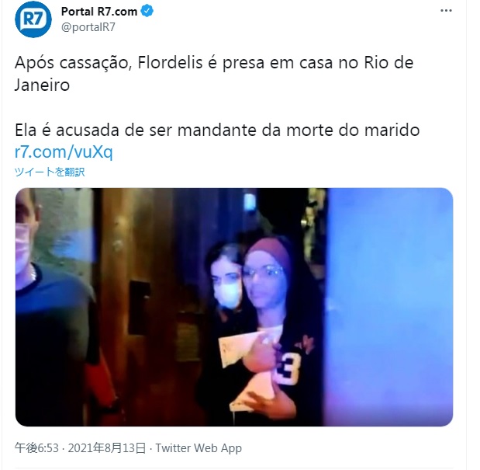Click the word Janeiro in the tweet
This screenshot has width=480, height=470.
pyautogui.click(x=42, y=85)
